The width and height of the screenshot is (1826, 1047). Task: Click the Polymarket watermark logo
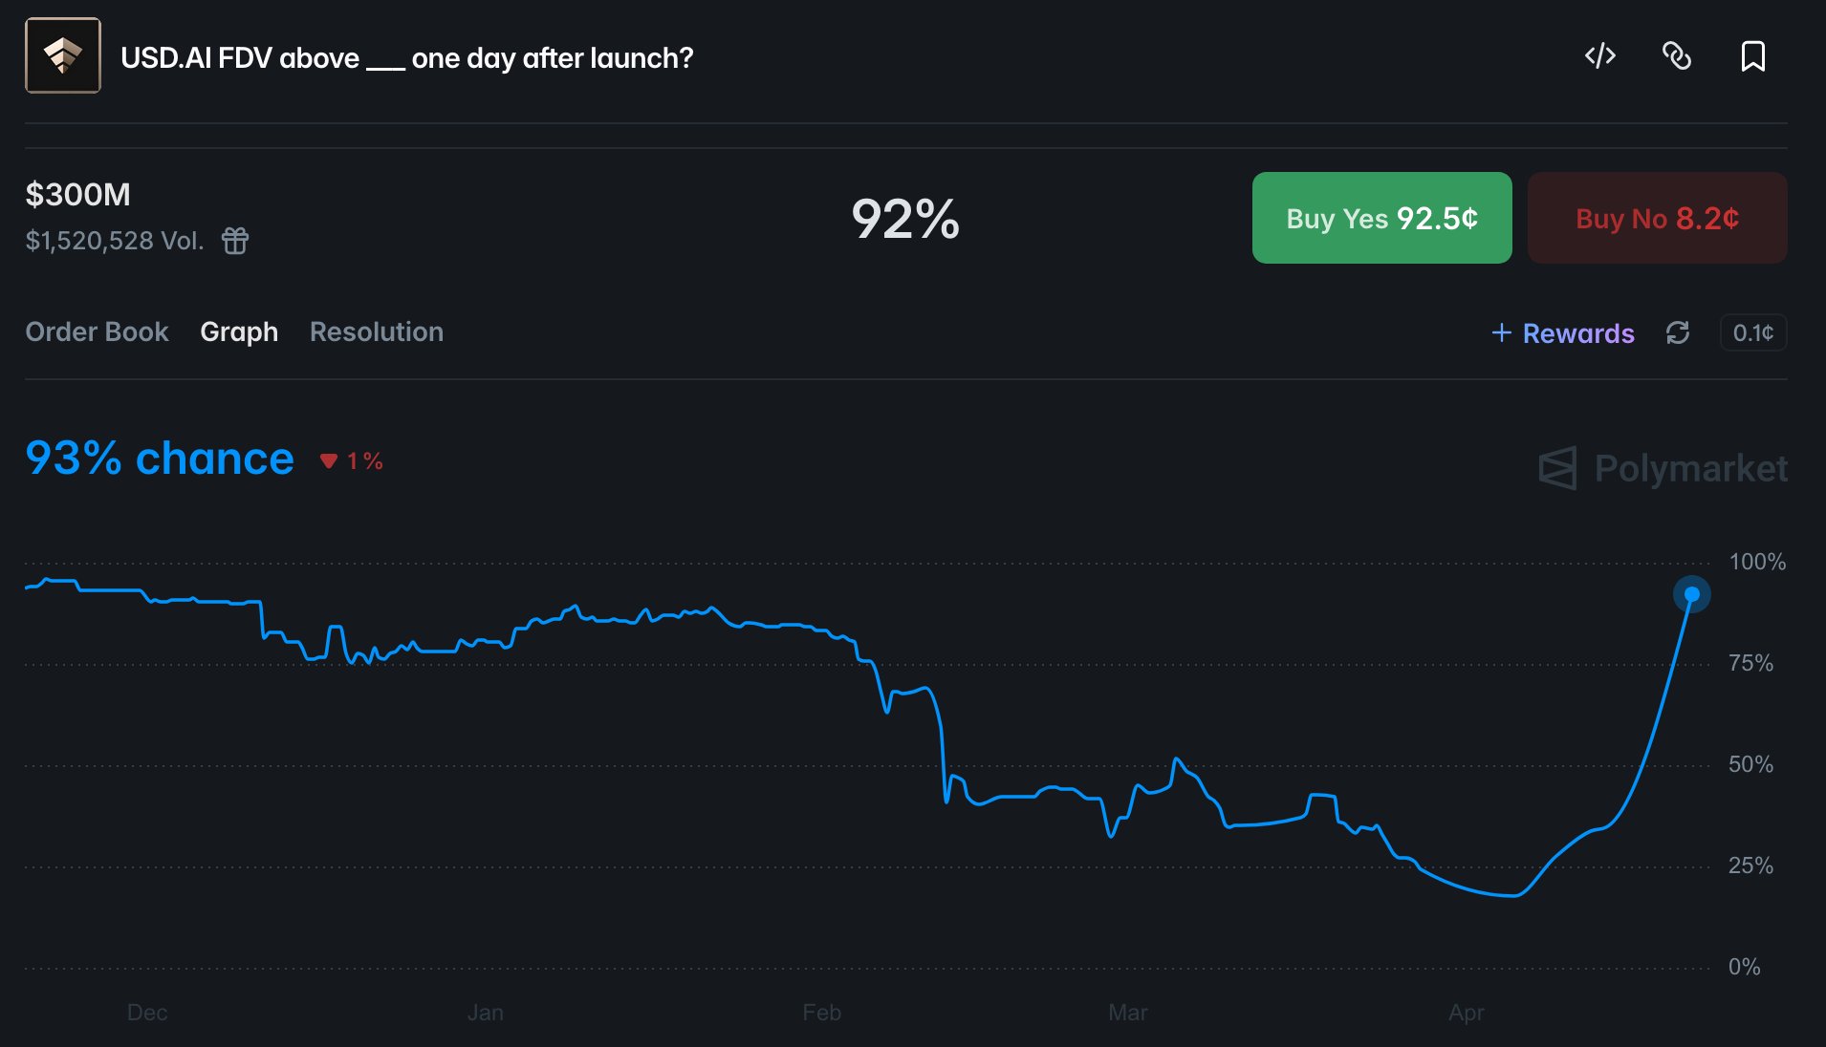pos(1663,468)
